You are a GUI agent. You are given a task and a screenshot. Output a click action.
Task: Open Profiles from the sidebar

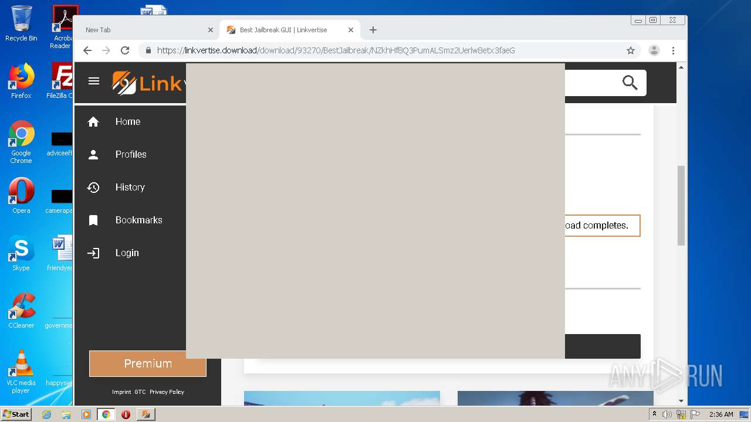130,155
